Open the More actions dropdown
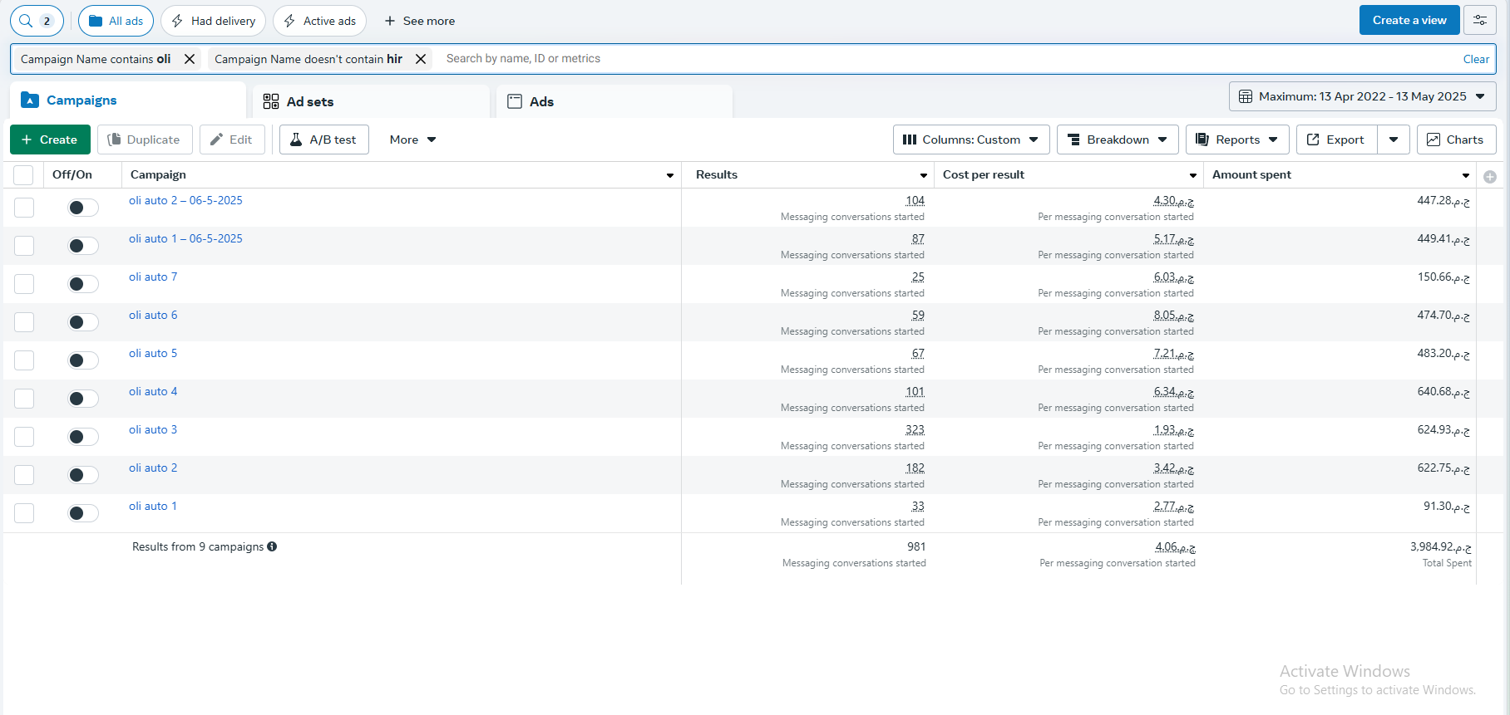 coord(412,140)
